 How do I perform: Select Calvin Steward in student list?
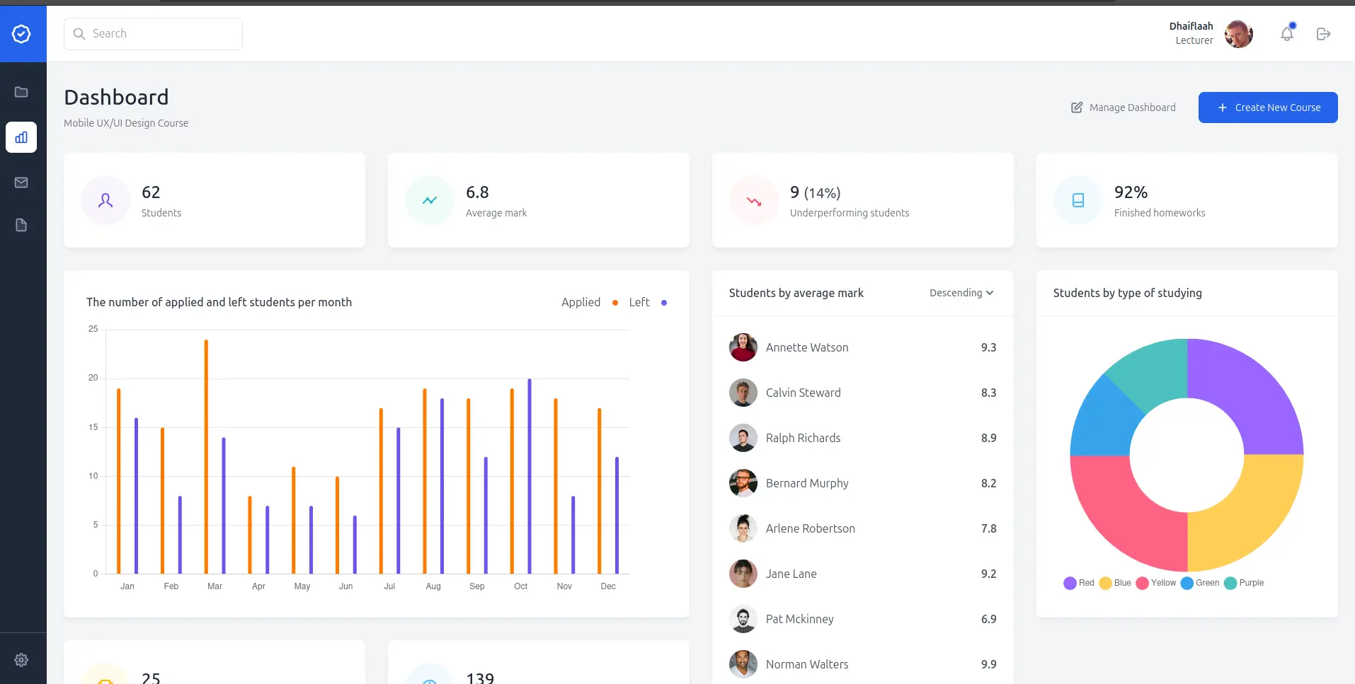tap(862, 393)
